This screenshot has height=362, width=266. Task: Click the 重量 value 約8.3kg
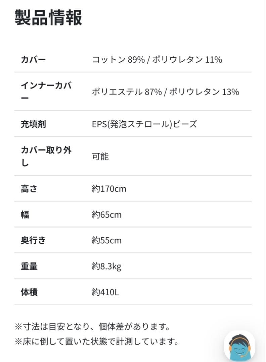pos(108,266)
